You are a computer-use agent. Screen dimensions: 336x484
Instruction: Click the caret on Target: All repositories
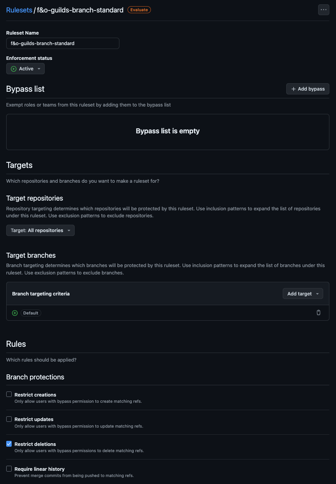coord(69,230)
